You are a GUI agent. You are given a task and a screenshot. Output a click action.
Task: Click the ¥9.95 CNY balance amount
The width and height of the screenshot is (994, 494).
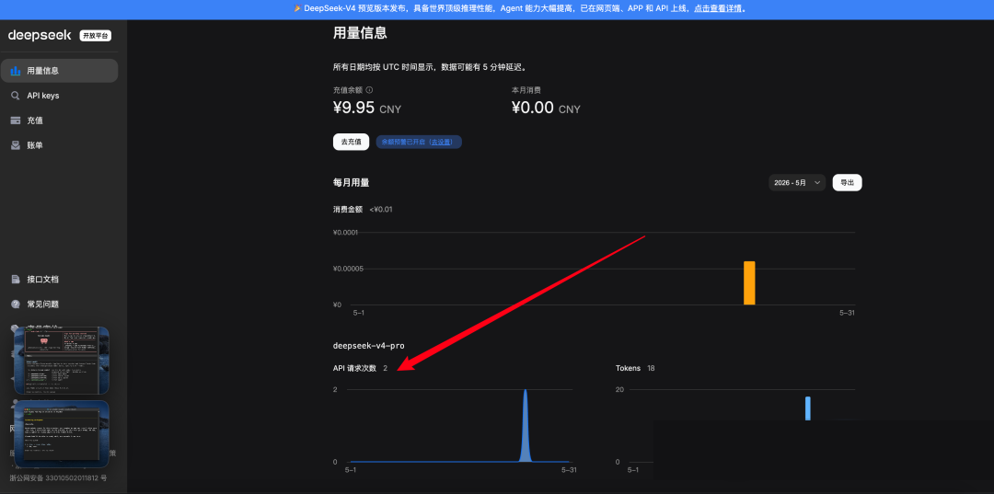point(367,109)
